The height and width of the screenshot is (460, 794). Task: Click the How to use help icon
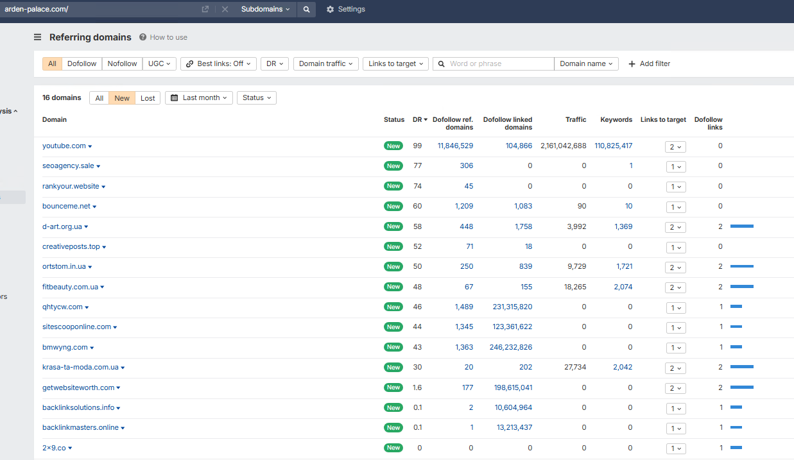click(x=142, y=37)
